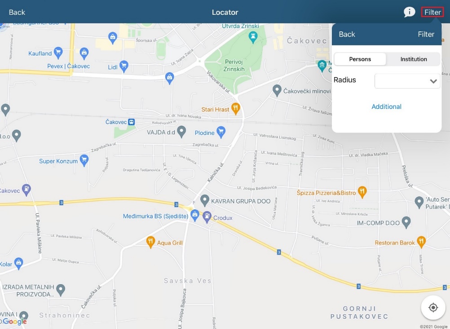Tap the my-location target button
Viewport: 450px width, 329px height.
click(433, 307)
